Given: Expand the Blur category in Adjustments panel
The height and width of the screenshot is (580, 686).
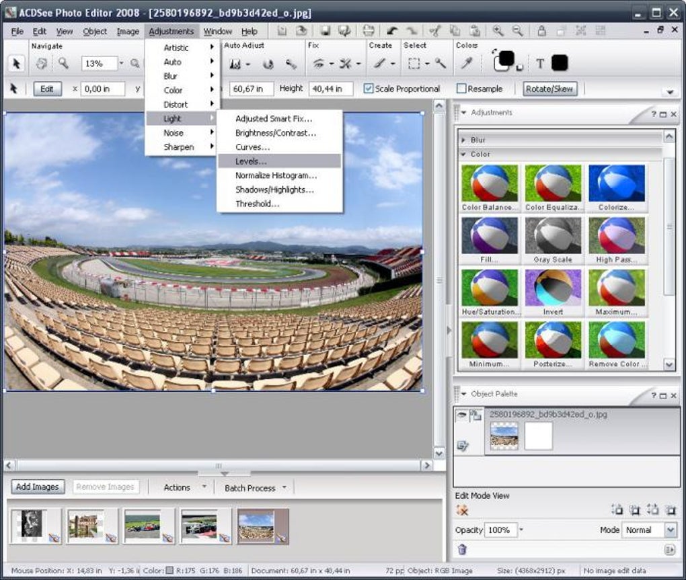Looking at the screenshot, I should coord(463,140).
